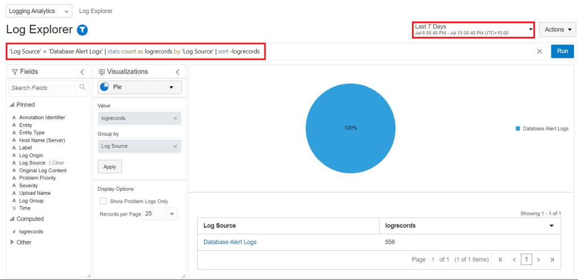The width and height of the screenshot is (578, 280).
Task: Collapse the Fields panel using its chevron
Action: point(82,72)
